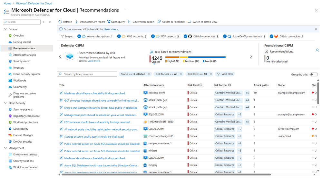Click the Inventory cube icon
Screen dimensions: 322x178
(10, 68)
